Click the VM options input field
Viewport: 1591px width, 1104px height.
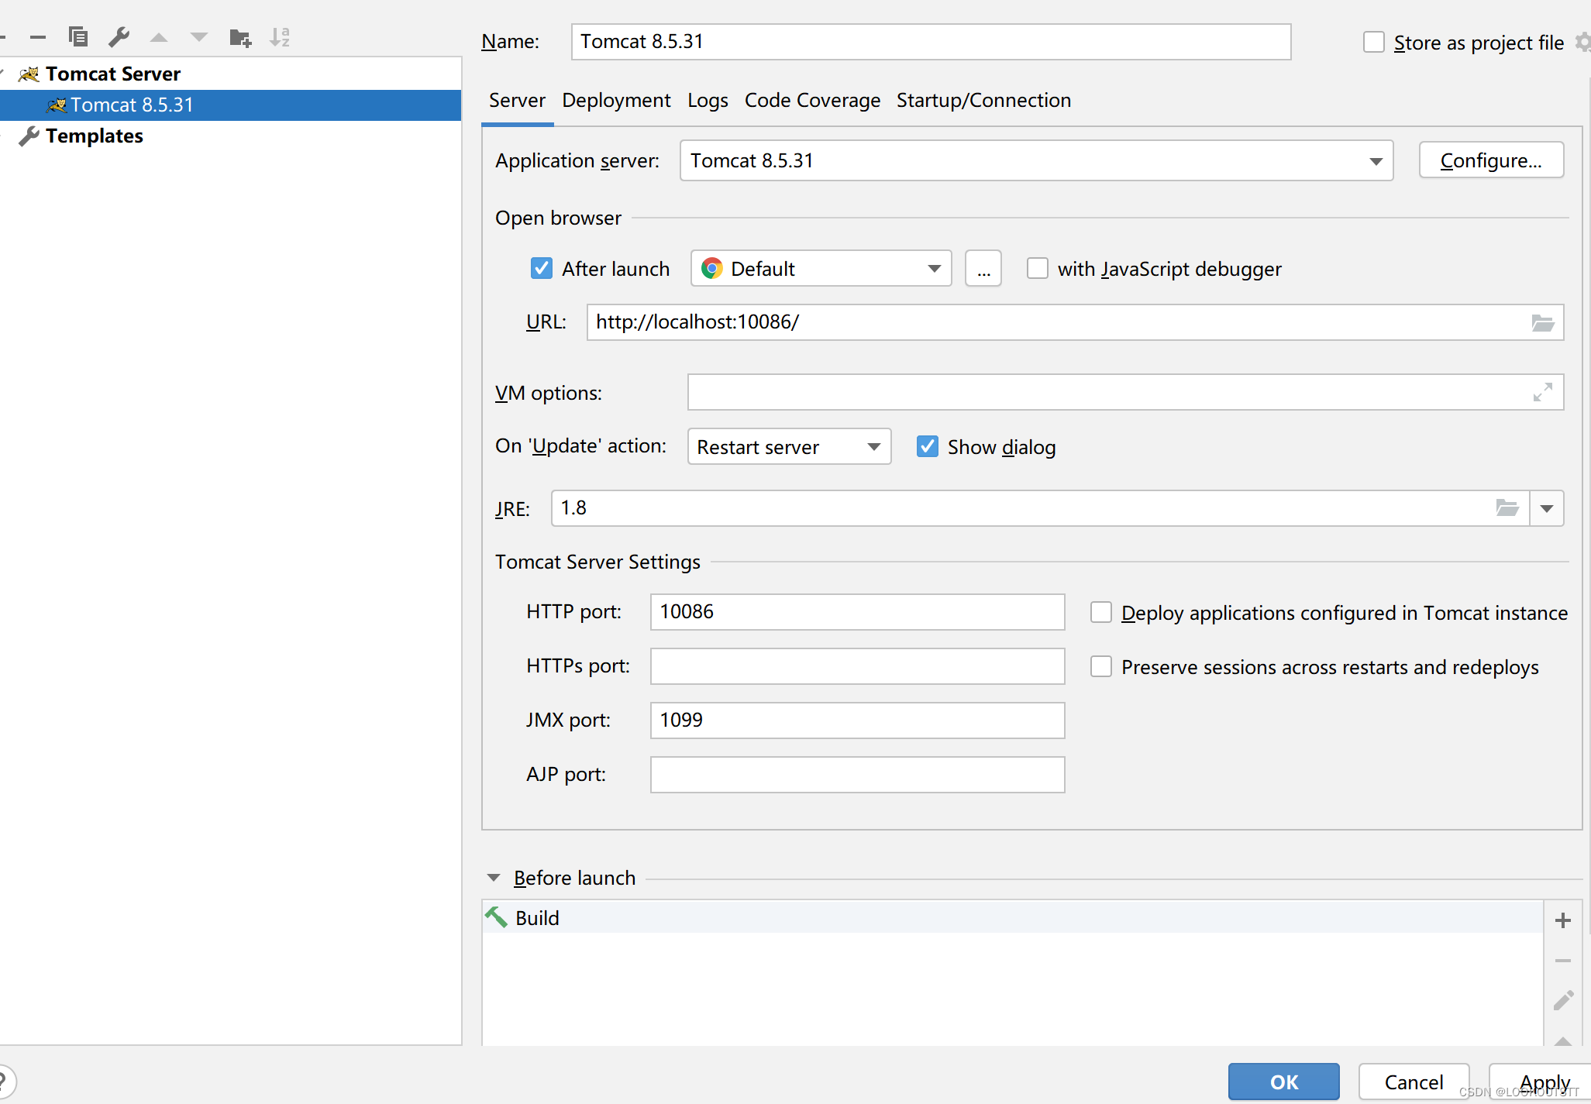tap(1125, 393)
